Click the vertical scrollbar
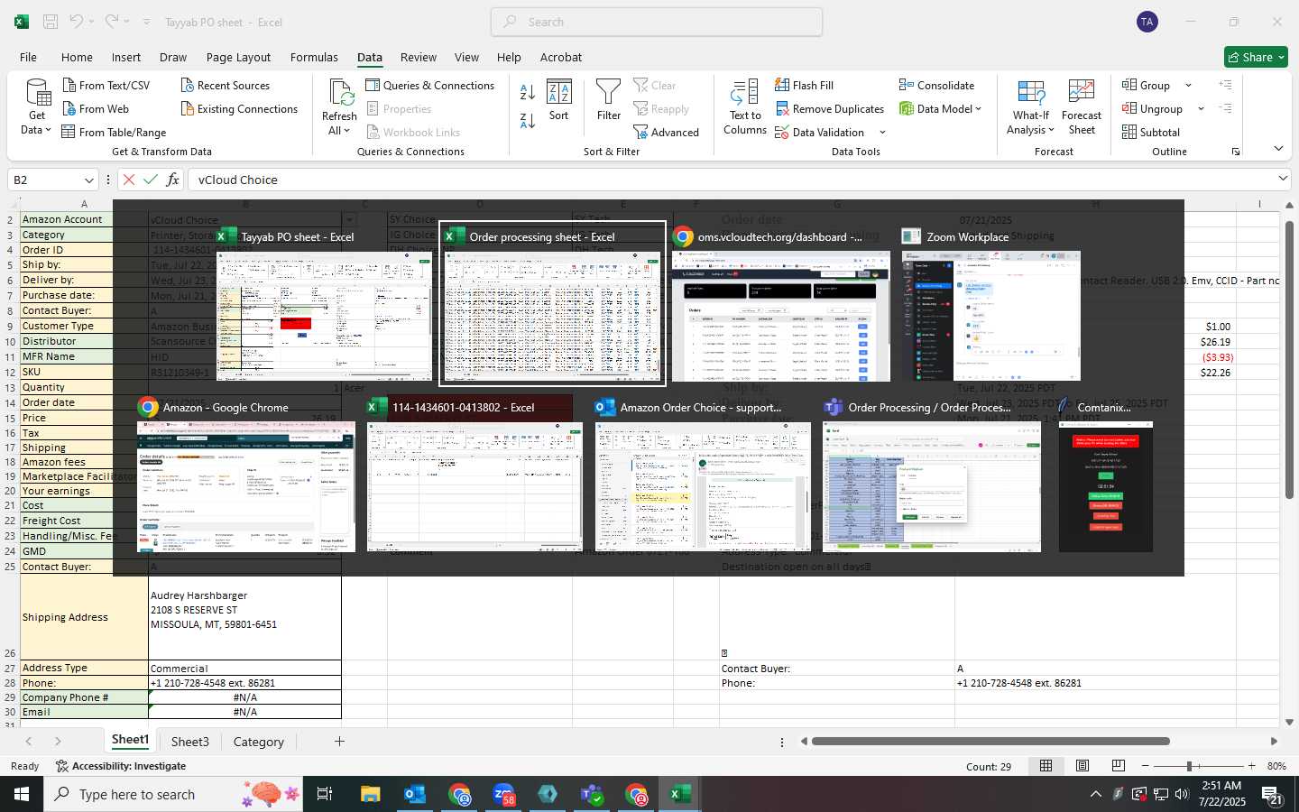The width and height of the screenshot is (1299, 812). tap(1289, 361)
